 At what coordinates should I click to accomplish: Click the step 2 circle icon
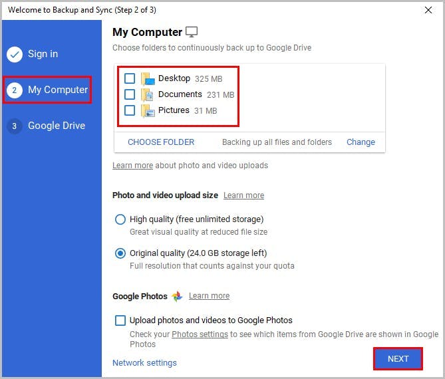[x=15, y=90]
